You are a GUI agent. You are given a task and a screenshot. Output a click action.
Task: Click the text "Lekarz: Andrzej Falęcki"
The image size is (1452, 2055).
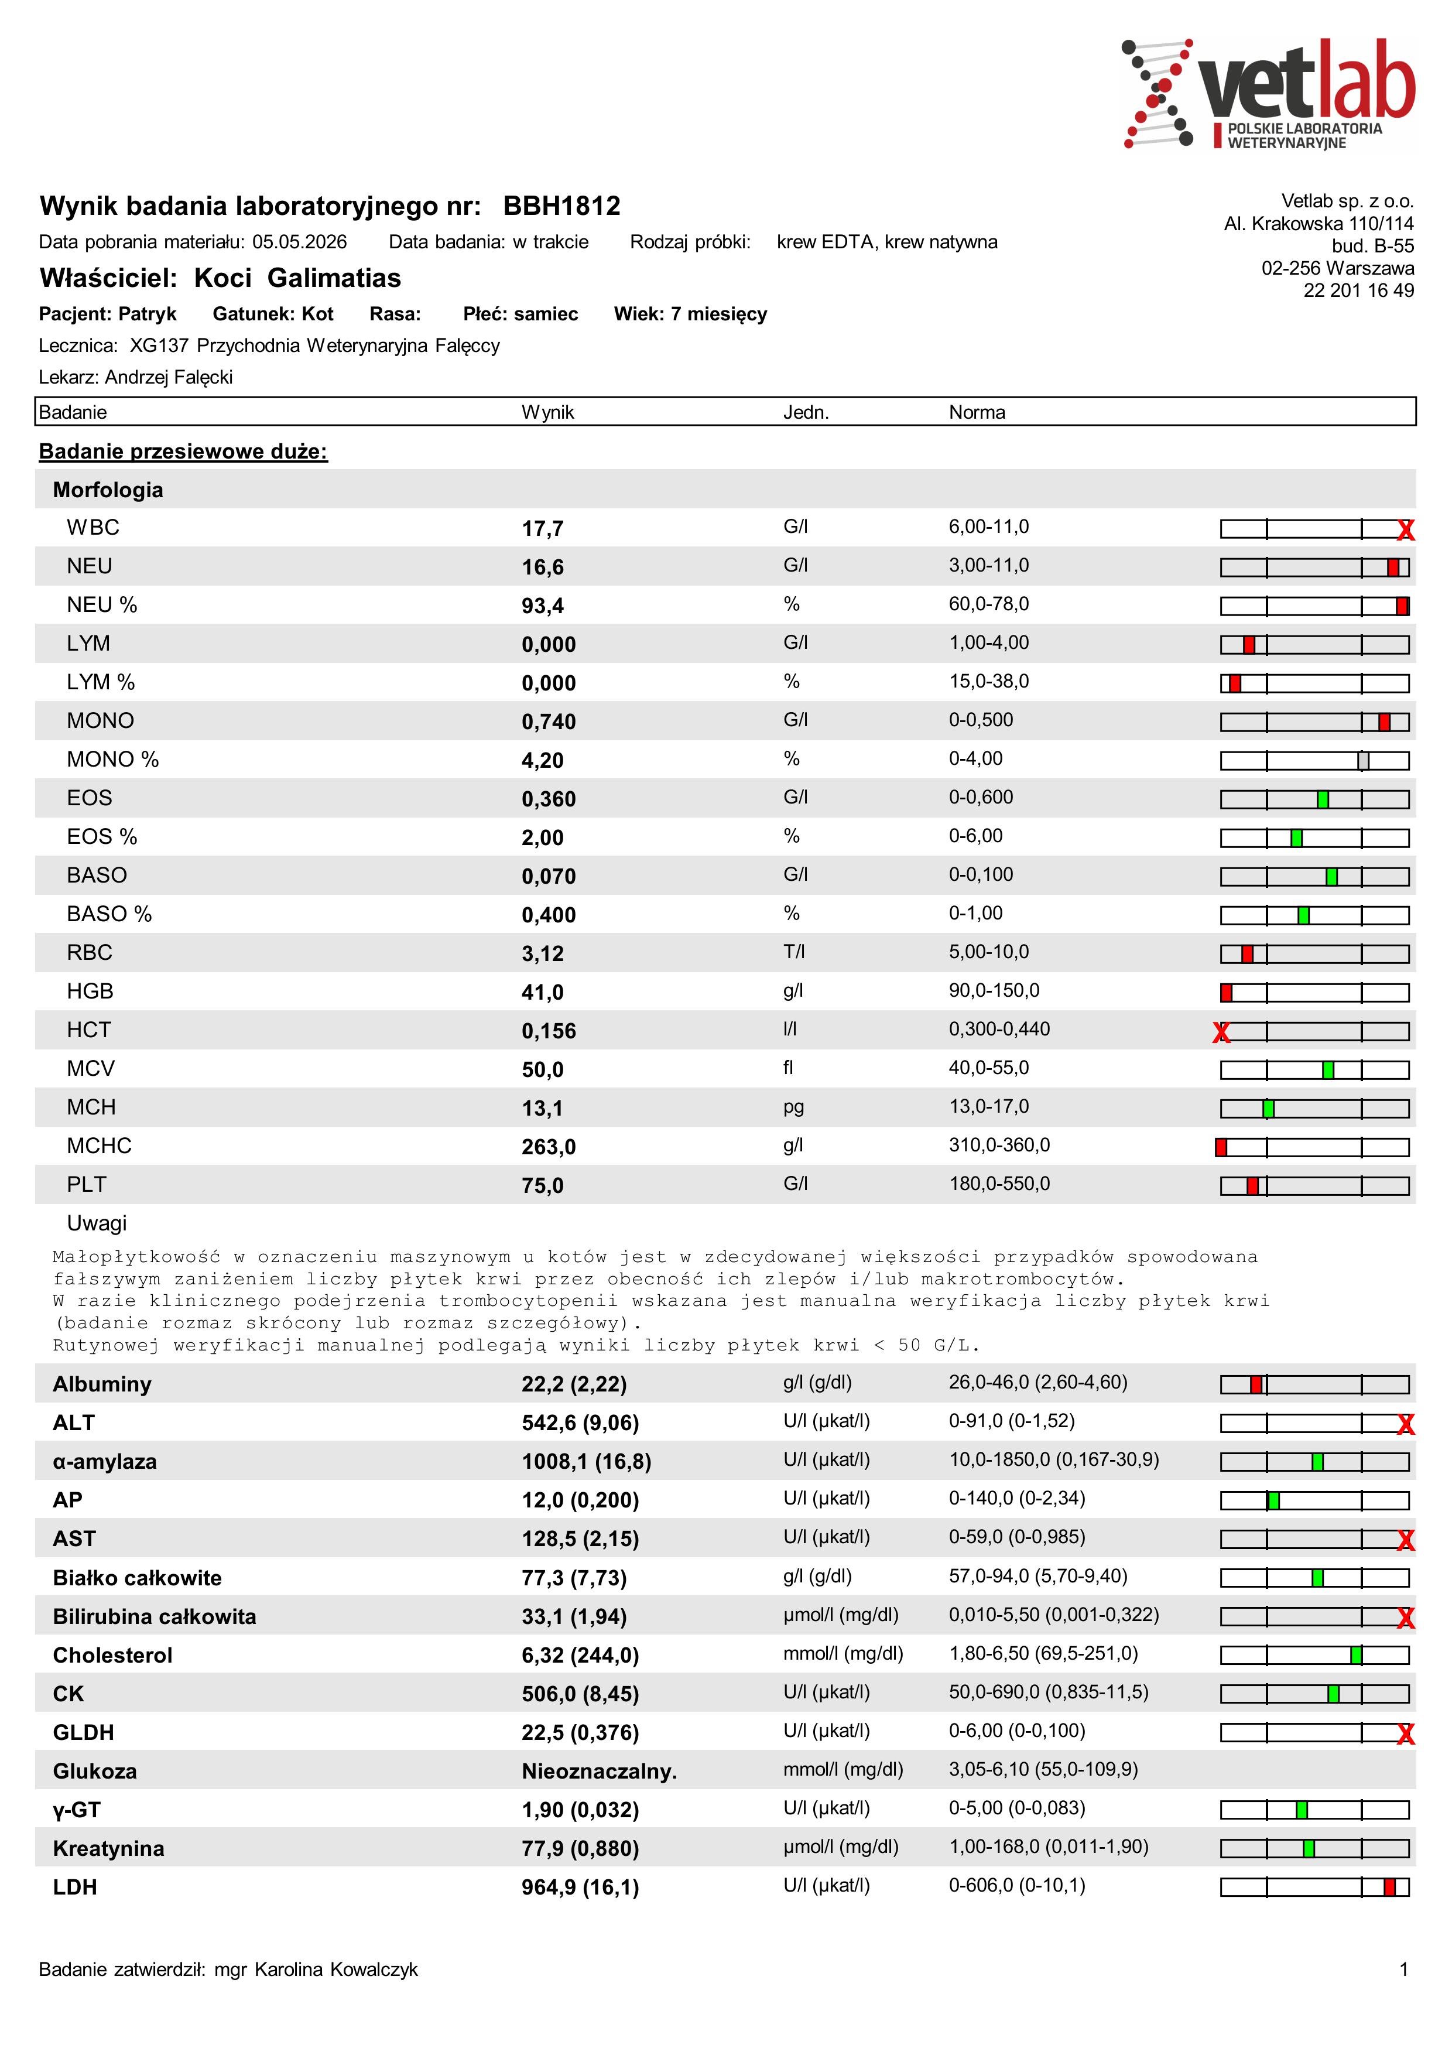[x=136, y=377]
